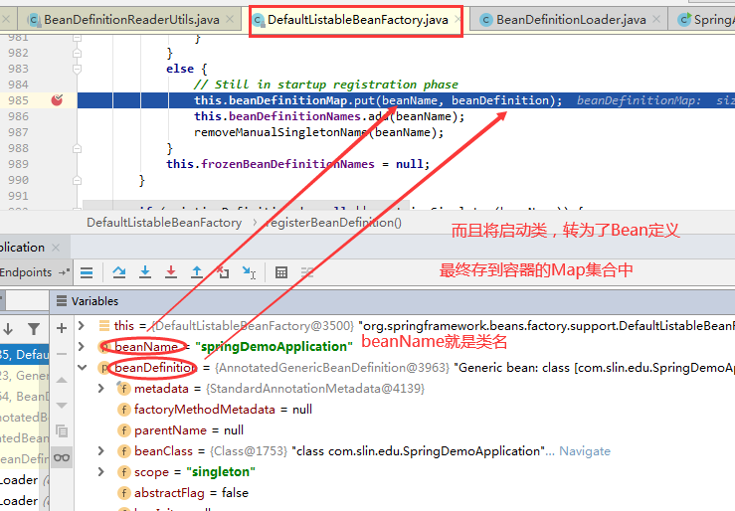
Task: Click the 'springDemoApplication' string value
Action: [274, 347]
